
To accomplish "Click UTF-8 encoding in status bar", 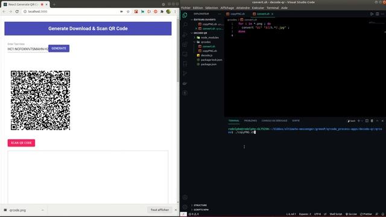I will (x=317, y=214).
